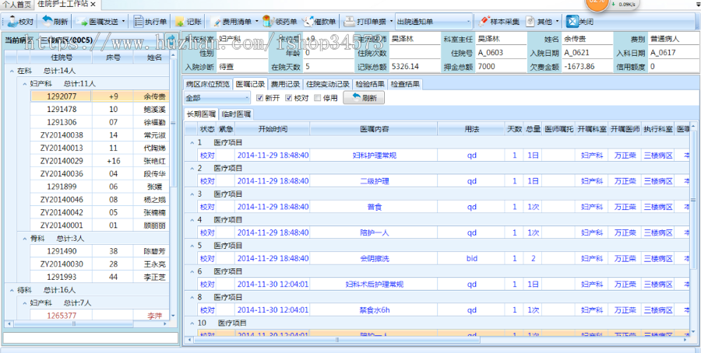
Task: Sort by 医嘱内容 column header
Action: pos(374,129)
